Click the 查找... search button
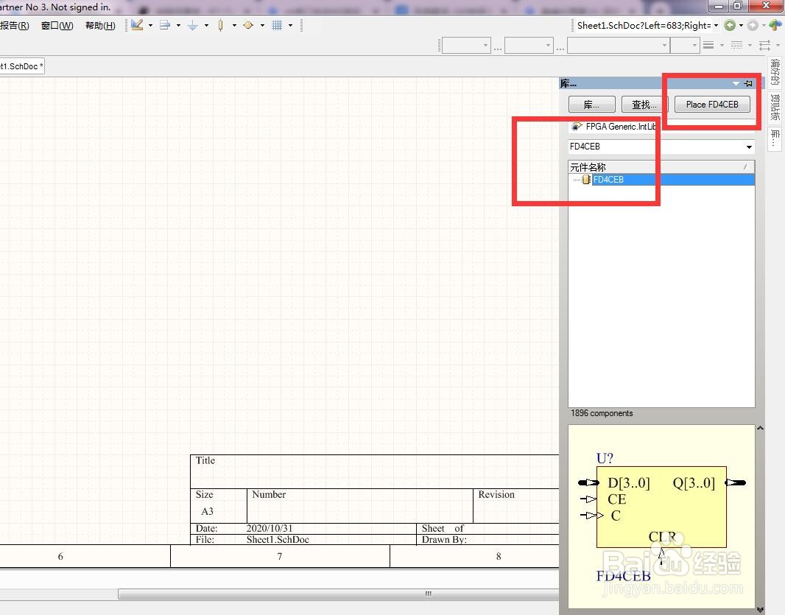This screenshot has width=785, height=615. click(644, 105)
